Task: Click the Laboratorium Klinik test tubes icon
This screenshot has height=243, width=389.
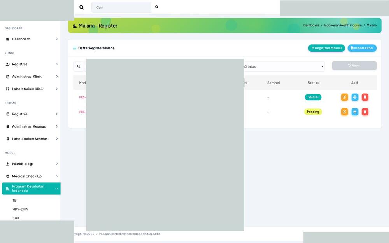Action: pos(8,89)
